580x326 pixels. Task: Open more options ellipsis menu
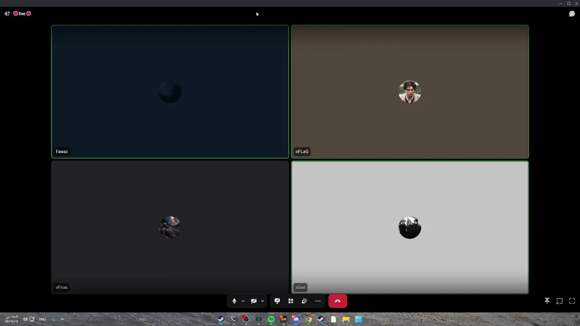pyautogui.click(x=318, y=301)
